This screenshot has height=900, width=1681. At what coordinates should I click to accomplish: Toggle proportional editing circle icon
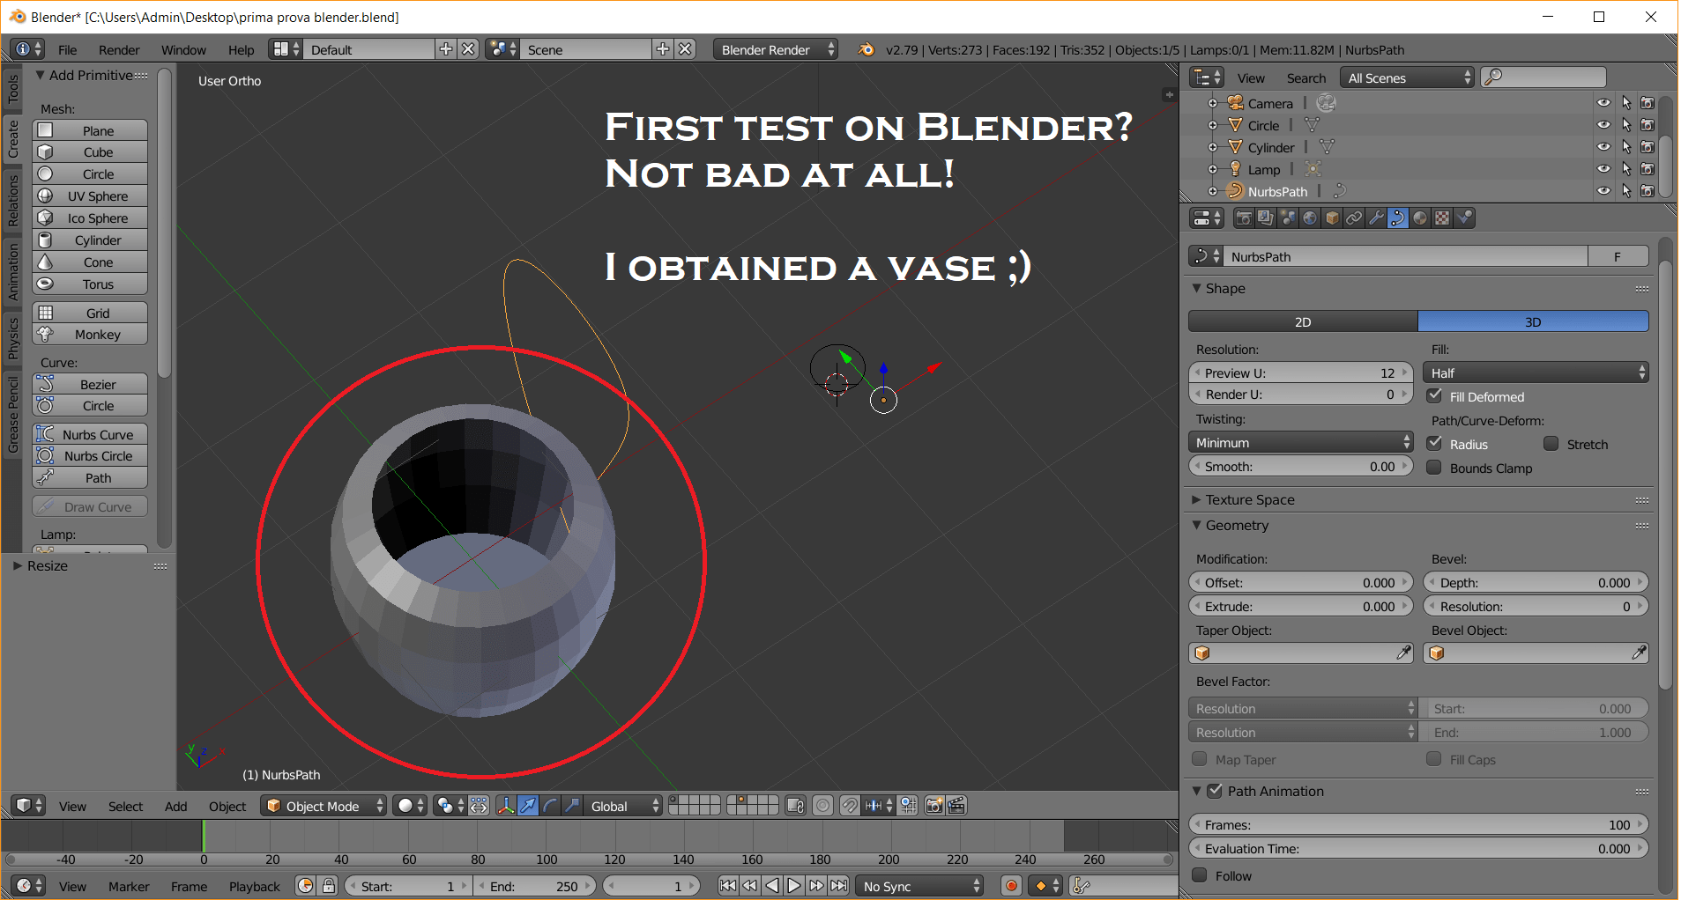click(822, 806)
